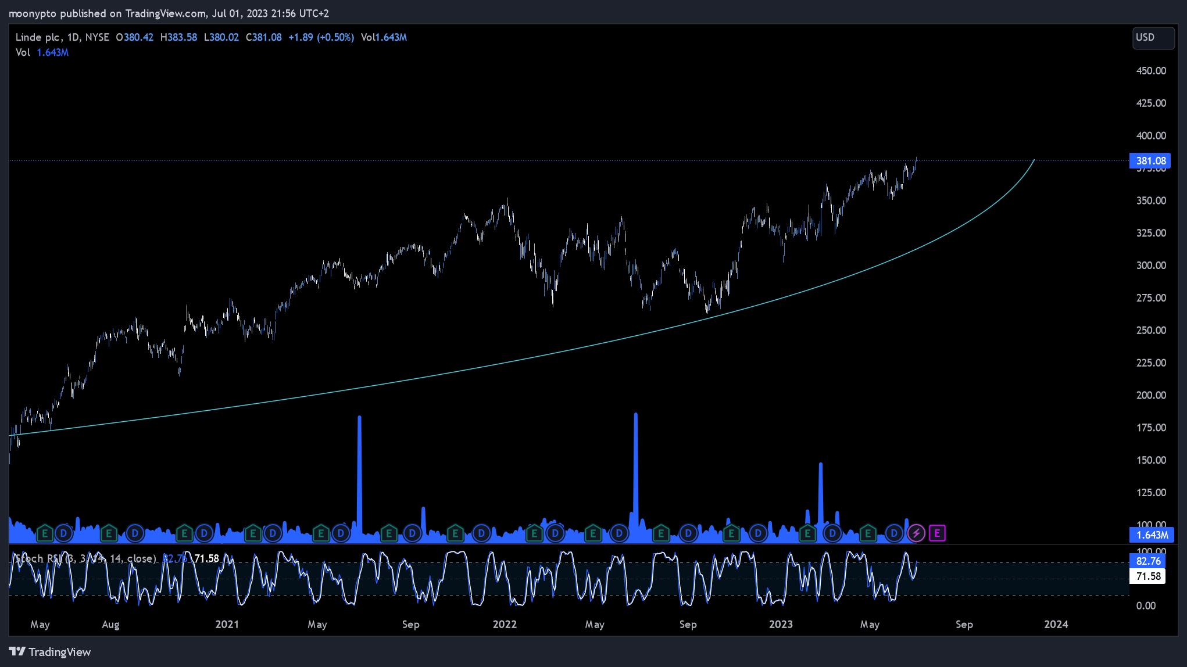Click the Aug label on time axis
This screenshot has height=667, width=1187.
tap(110, 625)
